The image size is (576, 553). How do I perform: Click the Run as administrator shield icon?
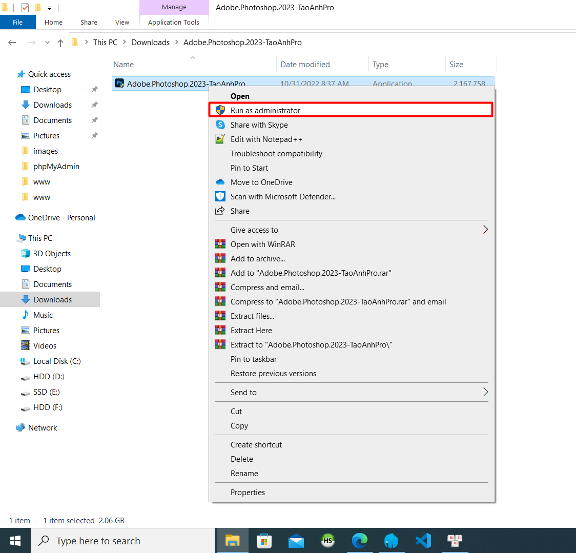coord(220,110)
